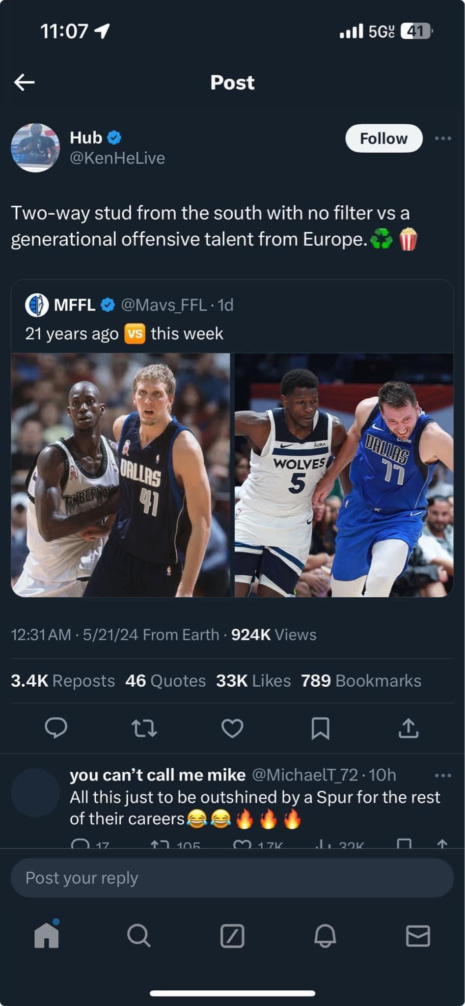Open the Wolves vs Dallas photo
Screen dimensions: 465x1006
[x=344, y=475]
